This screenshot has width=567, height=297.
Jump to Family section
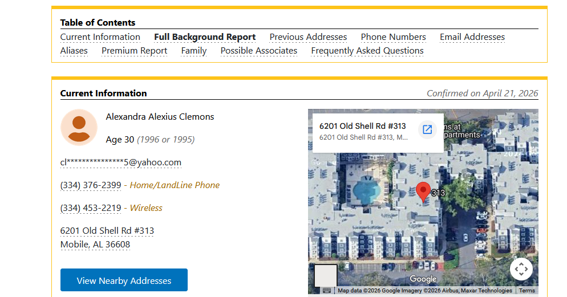pyautogui.click(x=194, y=51)
